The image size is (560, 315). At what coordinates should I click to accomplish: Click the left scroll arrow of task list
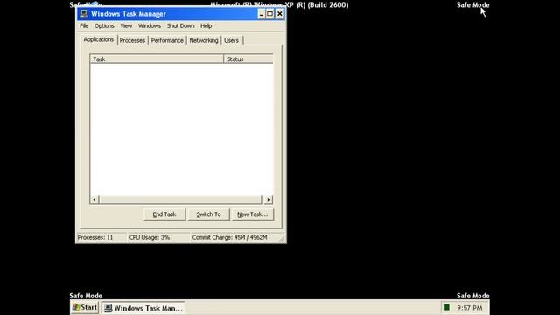pos(94,199)
